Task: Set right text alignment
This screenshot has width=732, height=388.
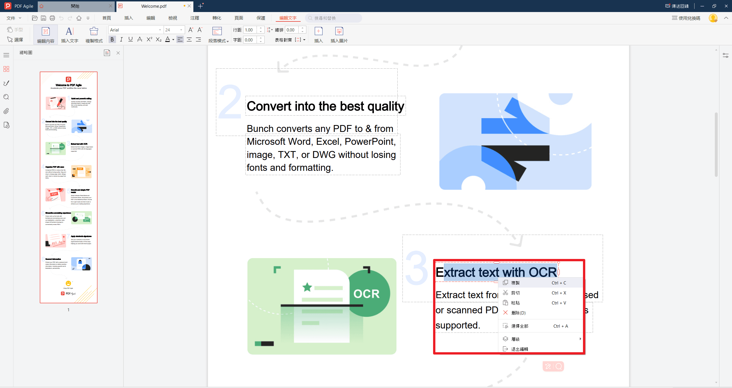Action: coord(198,39)
